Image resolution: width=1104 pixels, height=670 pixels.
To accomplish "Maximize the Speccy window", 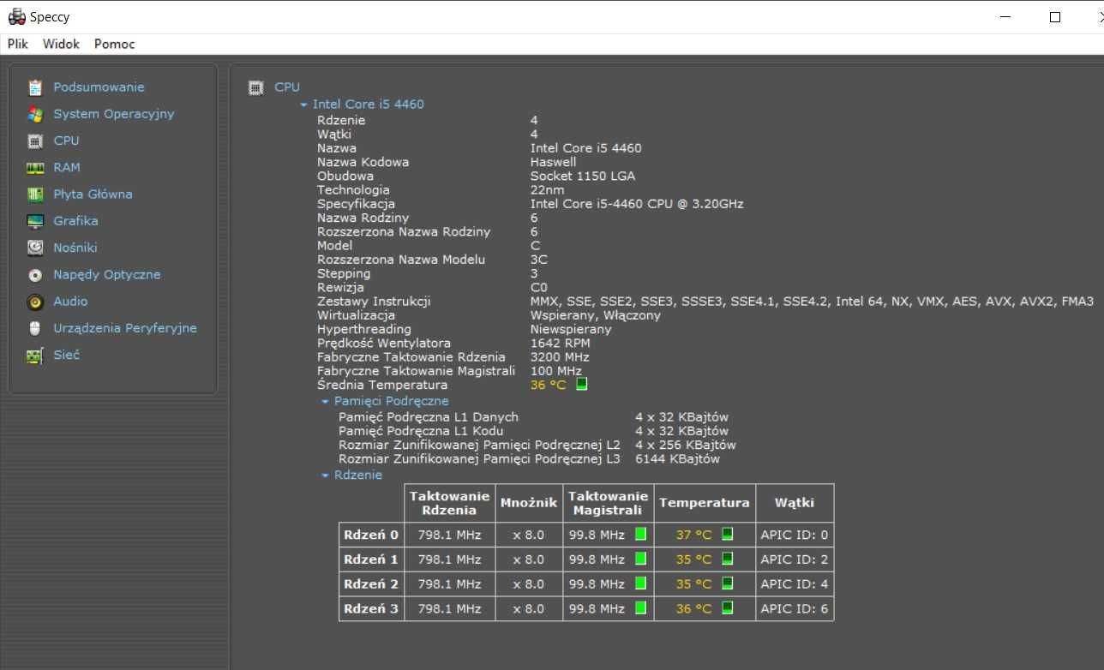I will coord(1055,17).
